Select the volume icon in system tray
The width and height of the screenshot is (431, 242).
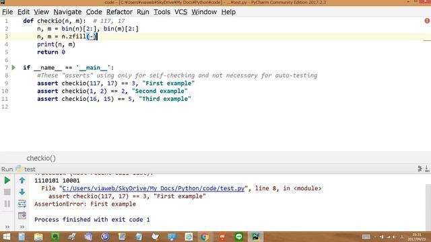[x=395, y=237]
